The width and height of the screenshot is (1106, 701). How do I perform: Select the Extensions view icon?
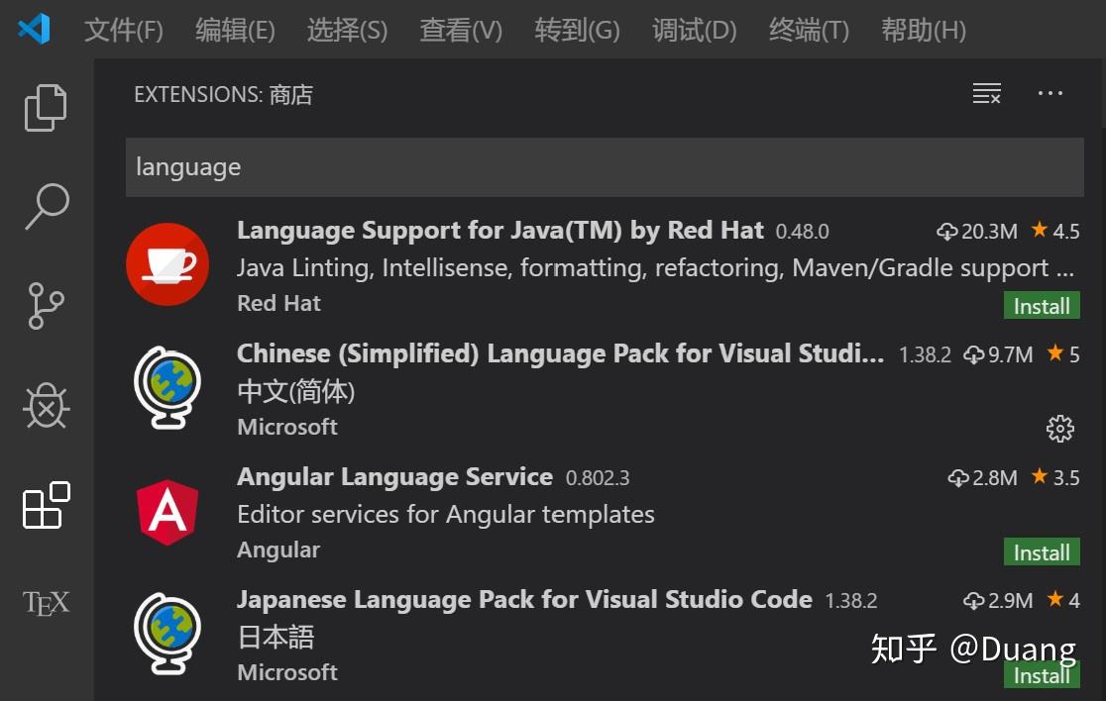click(x=45, y=506)
